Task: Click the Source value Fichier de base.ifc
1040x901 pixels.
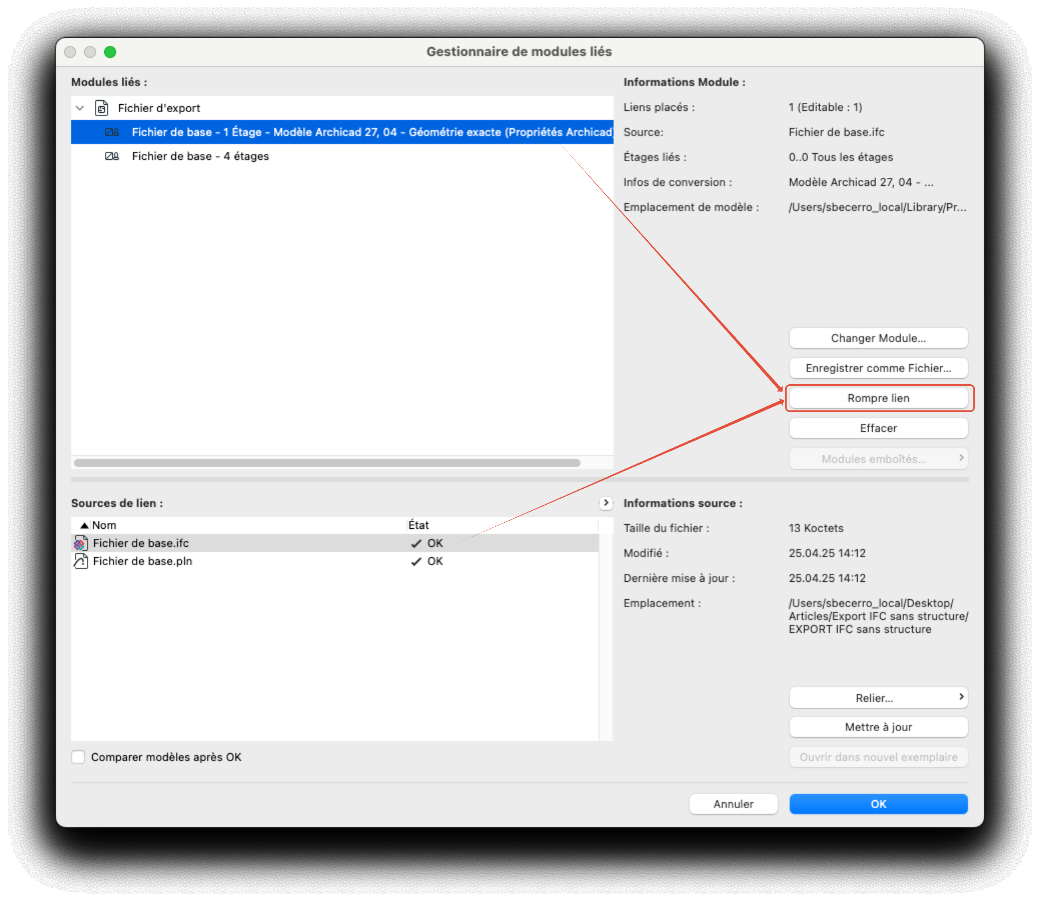Action: click(x=836, y=132)
